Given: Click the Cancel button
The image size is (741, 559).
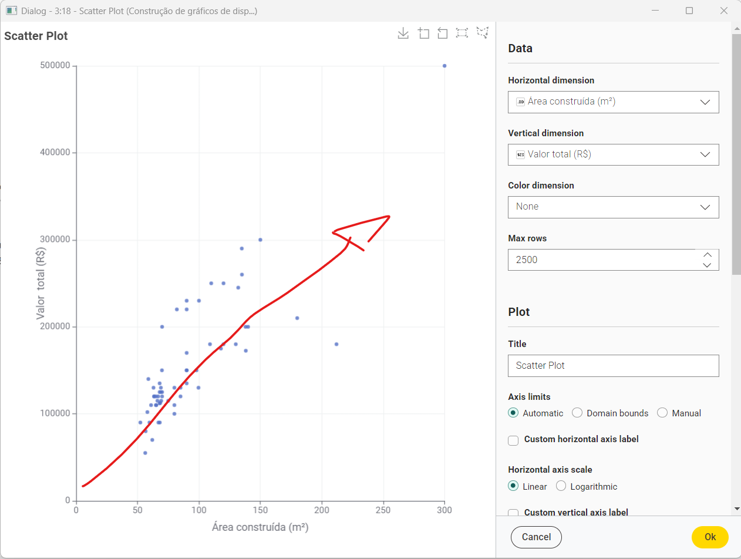Looking at the screenshot, I should click(x=536, y=537).
